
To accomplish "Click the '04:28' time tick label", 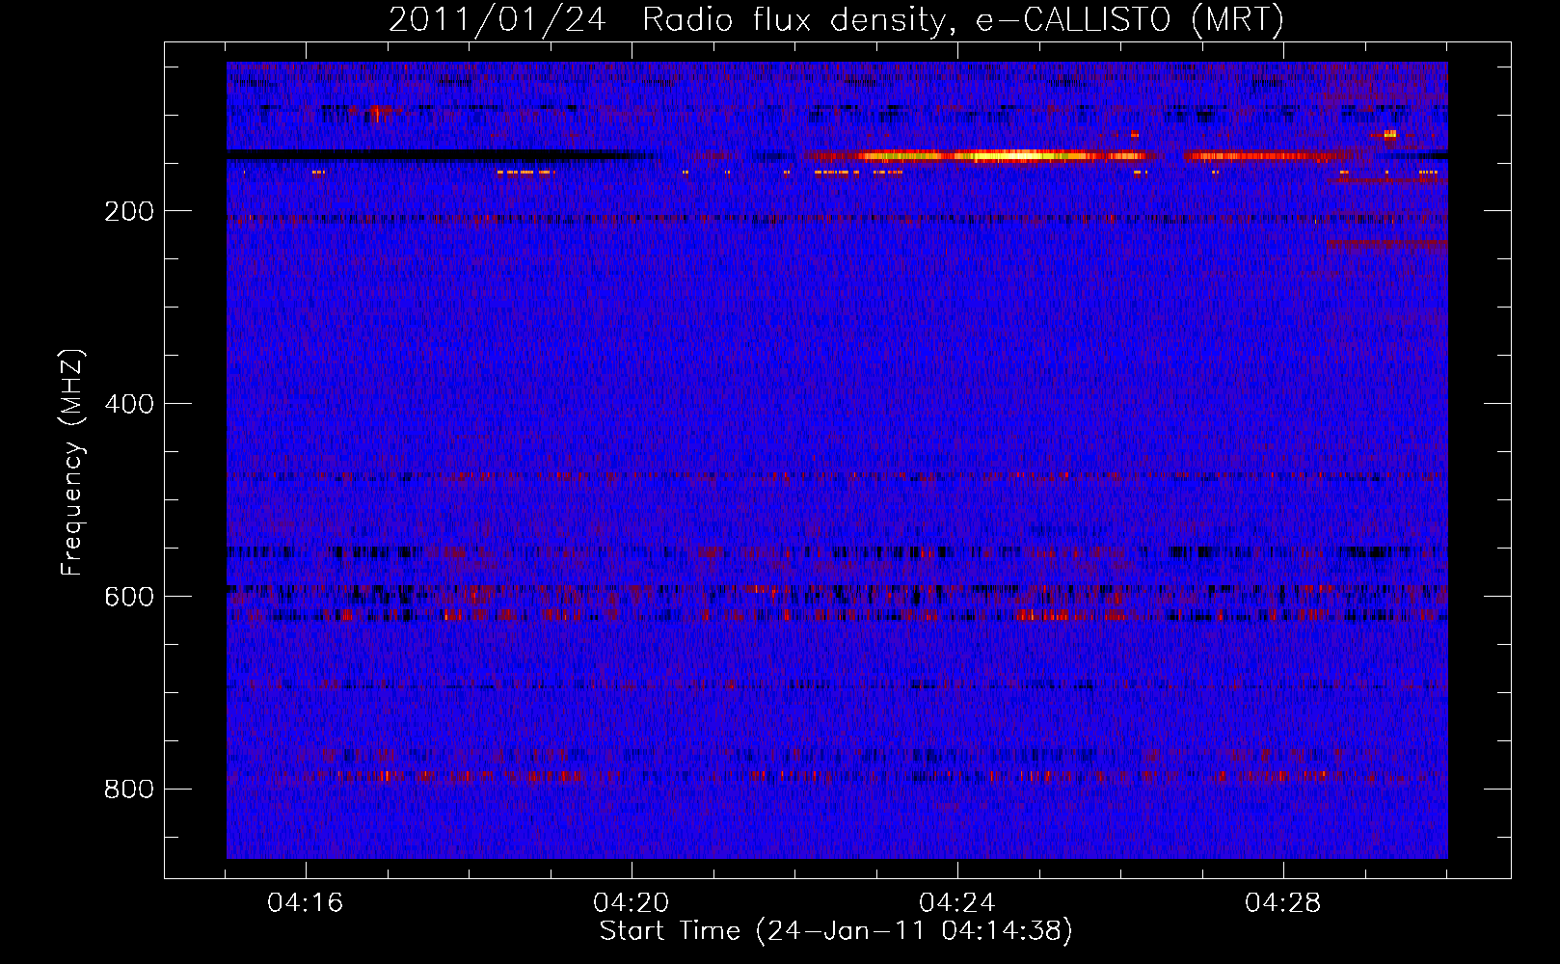I will 1283,903.
